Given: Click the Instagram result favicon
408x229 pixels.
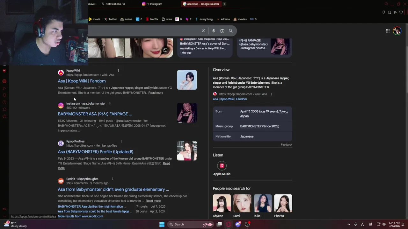Looking at the screenshot, I should point(61,106).
